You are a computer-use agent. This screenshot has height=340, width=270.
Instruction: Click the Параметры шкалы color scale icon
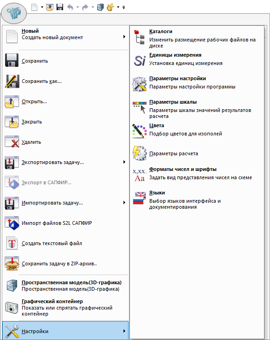pos(140,107)
